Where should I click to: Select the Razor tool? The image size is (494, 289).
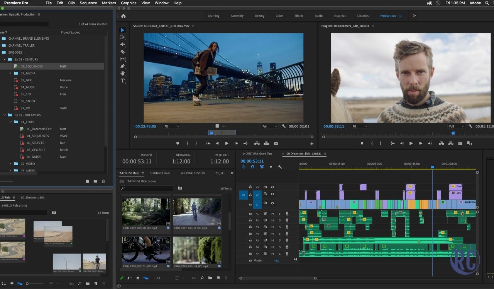click(x=123, y=52)
